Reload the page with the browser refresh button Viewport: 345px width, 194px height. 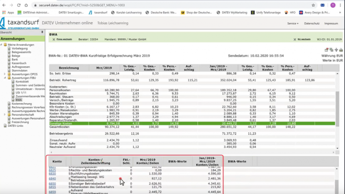[19, 5]
